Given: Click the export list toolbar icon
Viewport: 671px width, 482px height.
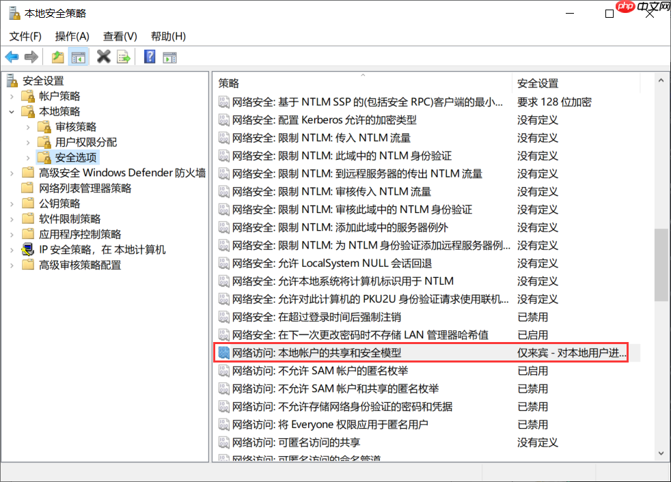Looking at the screenshot, I should click(x=124, y=57).
